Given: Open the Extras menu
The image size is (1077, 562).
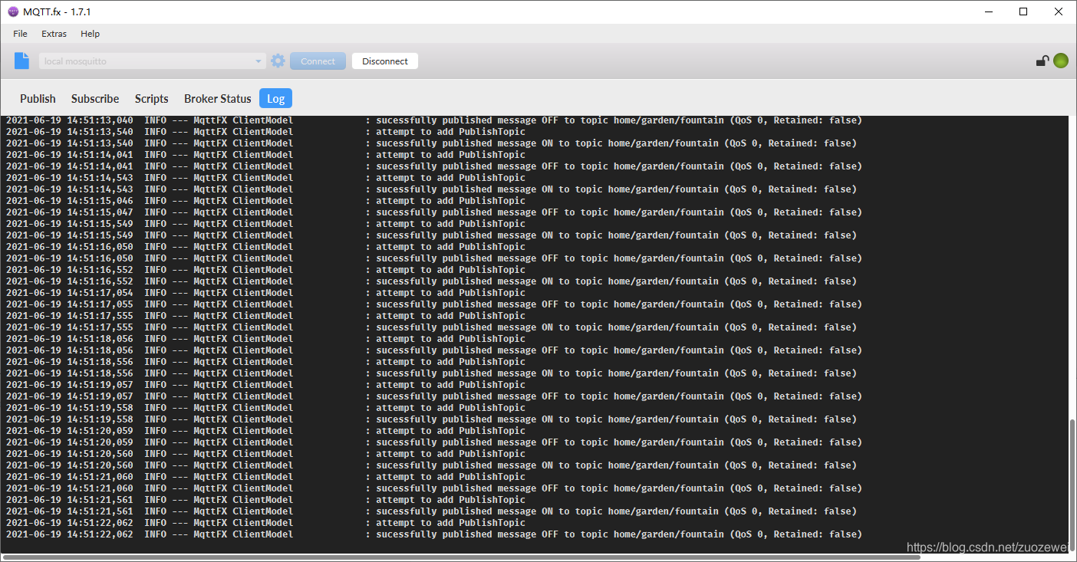Looking at the screenshot, I should pos(54,34).
